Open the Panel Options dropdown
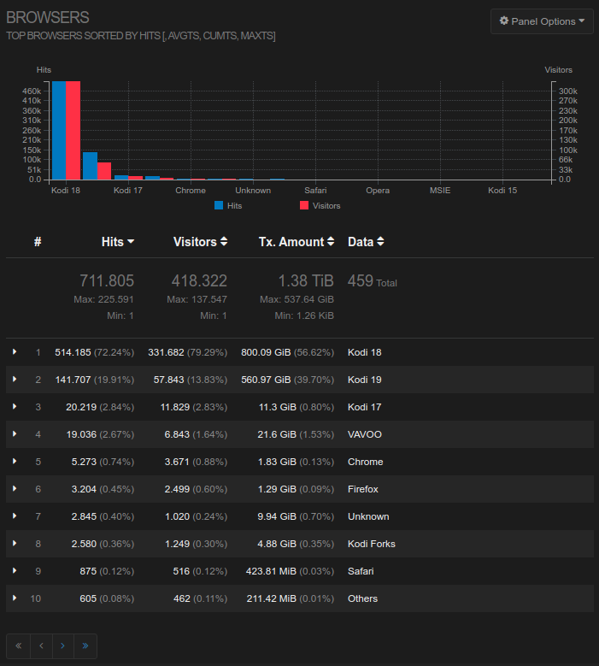The height and width of the screenshot is (666, 599). click(x=542, y=21)
